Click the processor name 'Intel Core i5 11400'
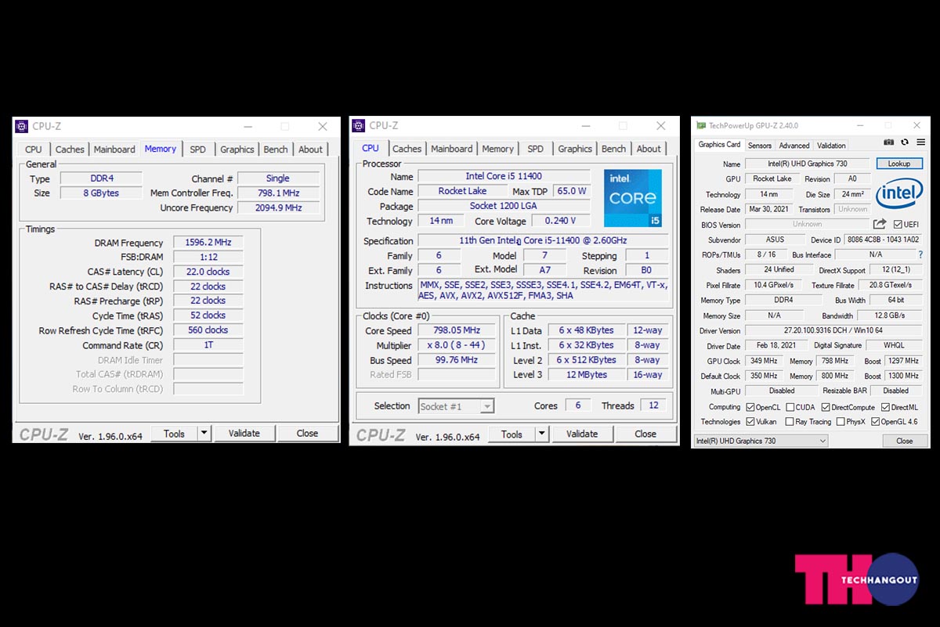The width and height of the screenshot is (940, 627). 504,176
